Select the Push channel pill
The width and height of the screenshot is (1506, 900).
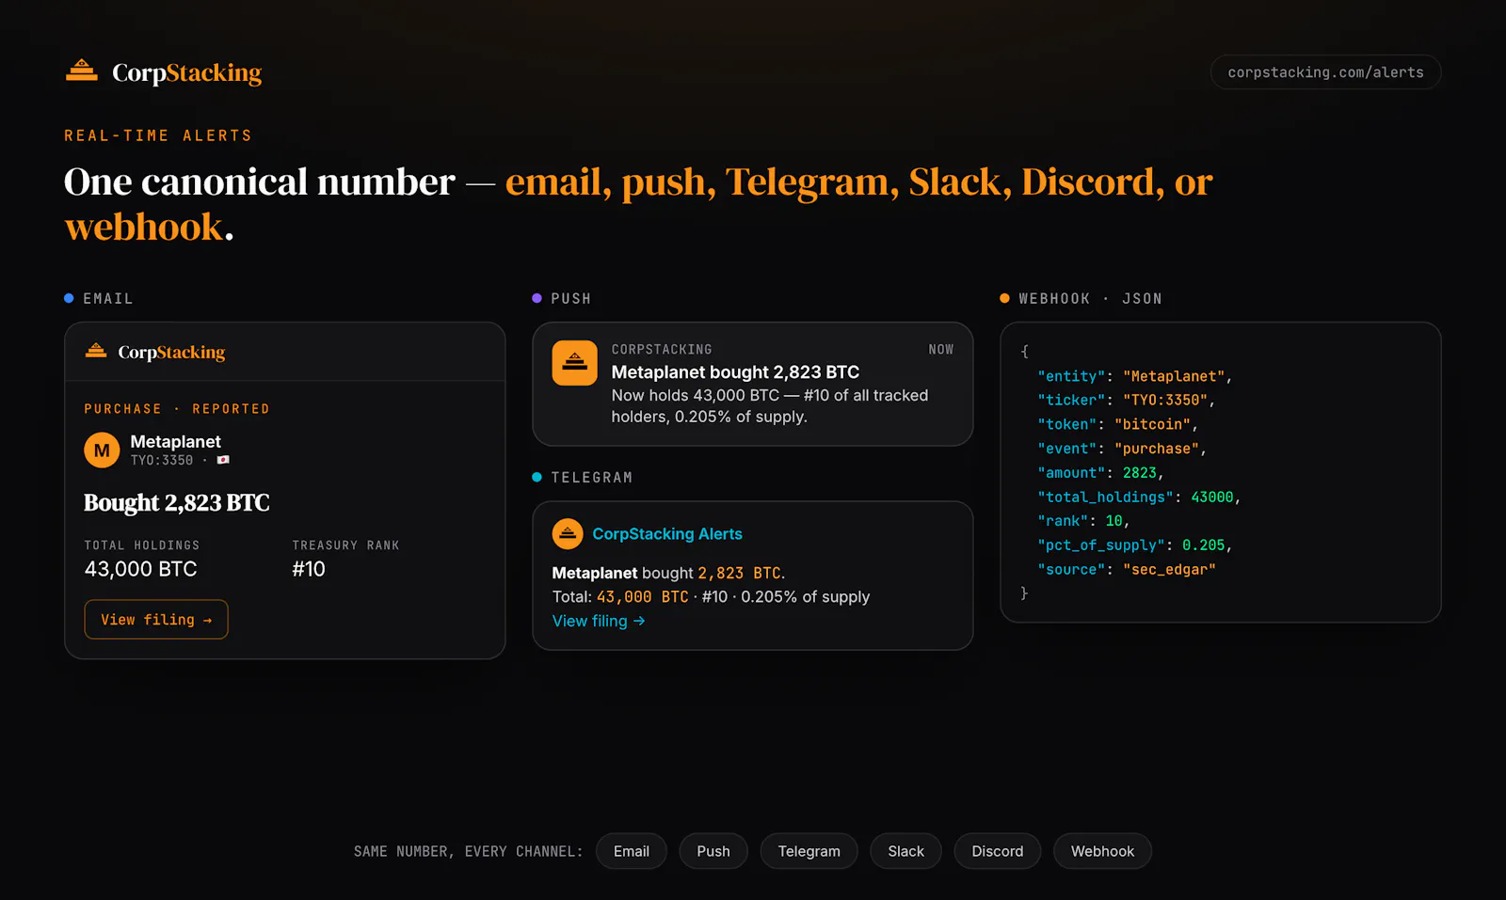pyautogui.click(x=713, y=851)
